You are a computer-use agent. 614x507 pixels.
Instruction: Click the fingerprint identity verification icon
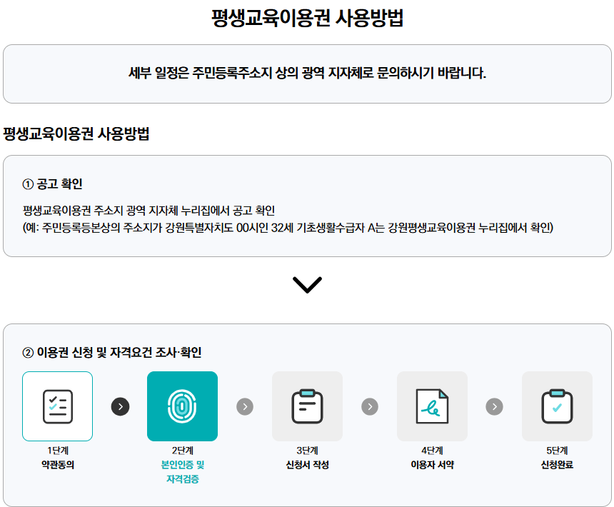pos(182,406)
